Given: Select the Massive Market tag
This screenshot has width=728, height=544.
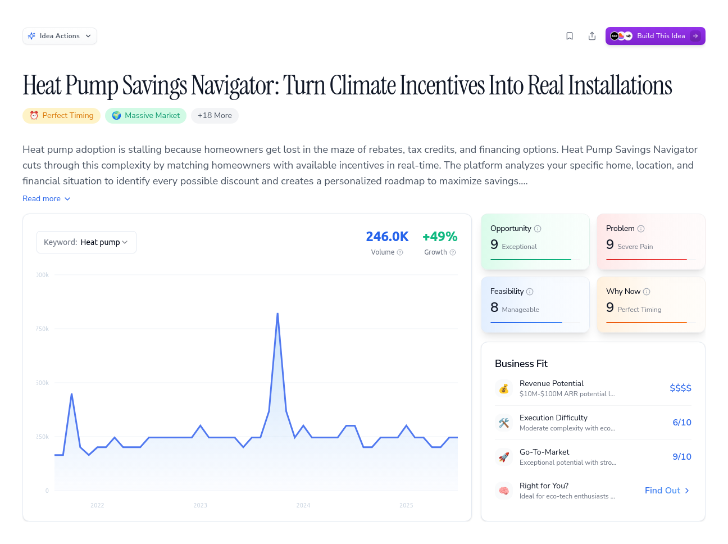Looking at the screenshot, I should pyautogui.click(x=145, y=116).
